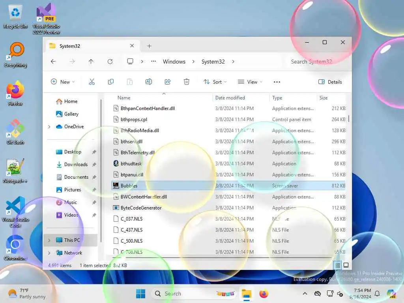Open Downloads in quick access
Viewport: 404px width, 303px height.
pyautogui.click(x=72, y=165)
